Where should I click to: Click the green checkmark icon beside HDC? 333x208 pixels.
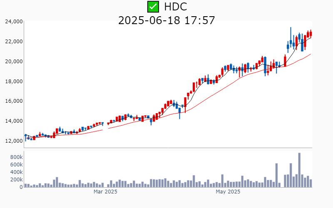(x=153, y=7)
